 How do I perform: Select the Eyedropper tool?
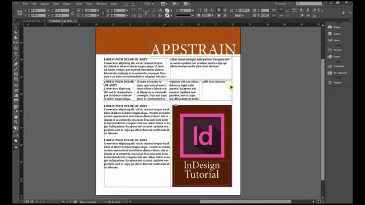pos(16,112)
